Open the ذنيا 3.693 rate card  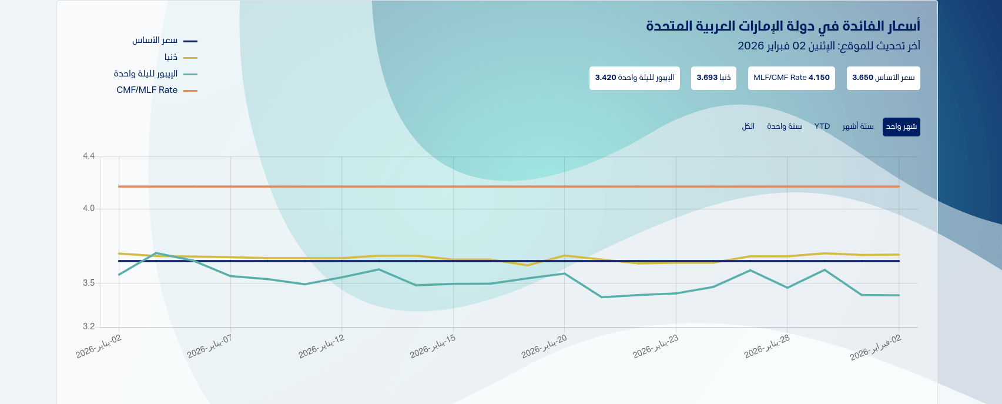point(713,78)
